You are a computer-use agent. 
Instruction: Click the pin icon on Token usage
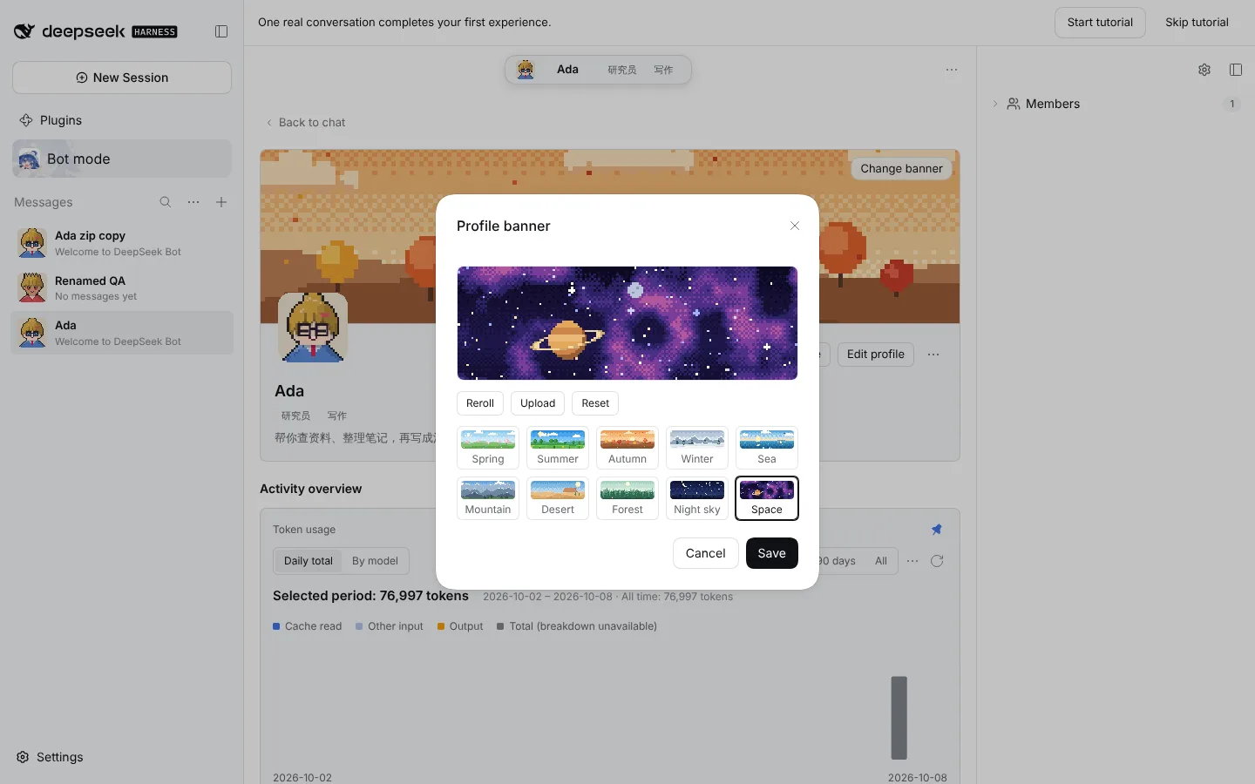(937, 530)
